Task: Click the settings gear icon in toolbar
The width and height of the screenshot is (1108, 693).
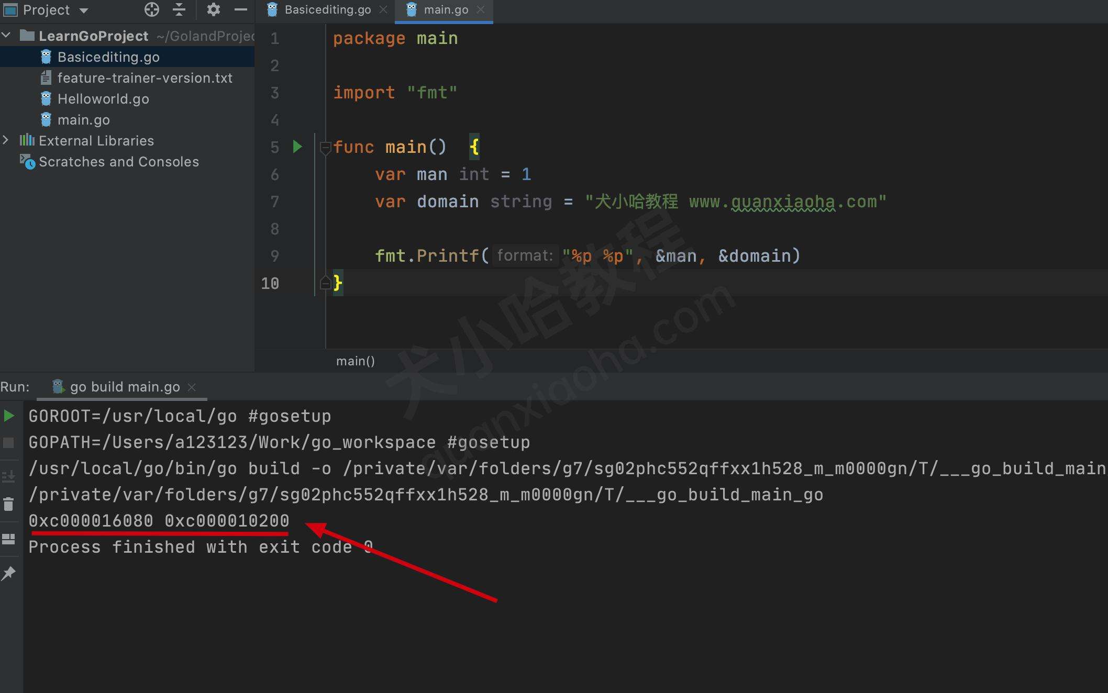Action: pyautogui.click(x=213, y=9)
